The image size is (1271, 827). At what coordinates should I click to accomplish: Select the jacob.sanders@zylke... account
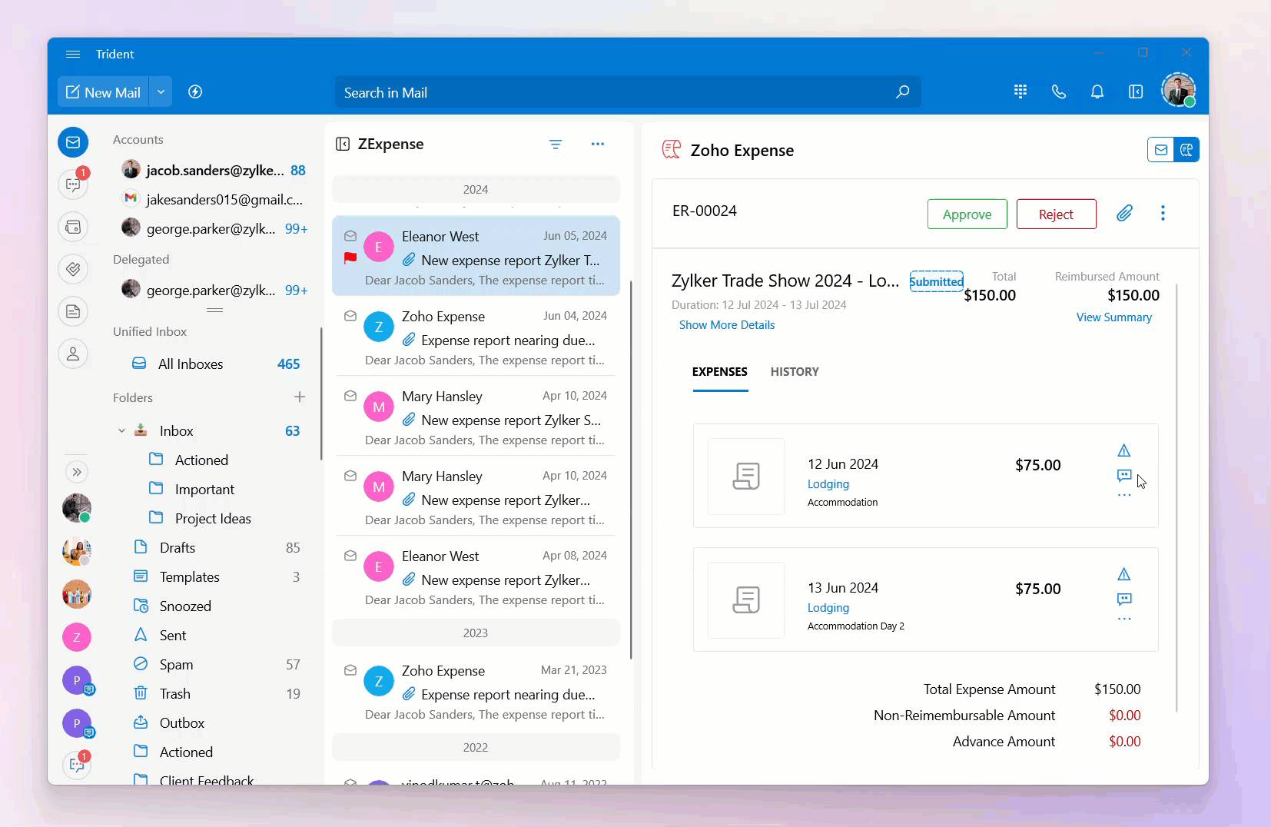213,170
